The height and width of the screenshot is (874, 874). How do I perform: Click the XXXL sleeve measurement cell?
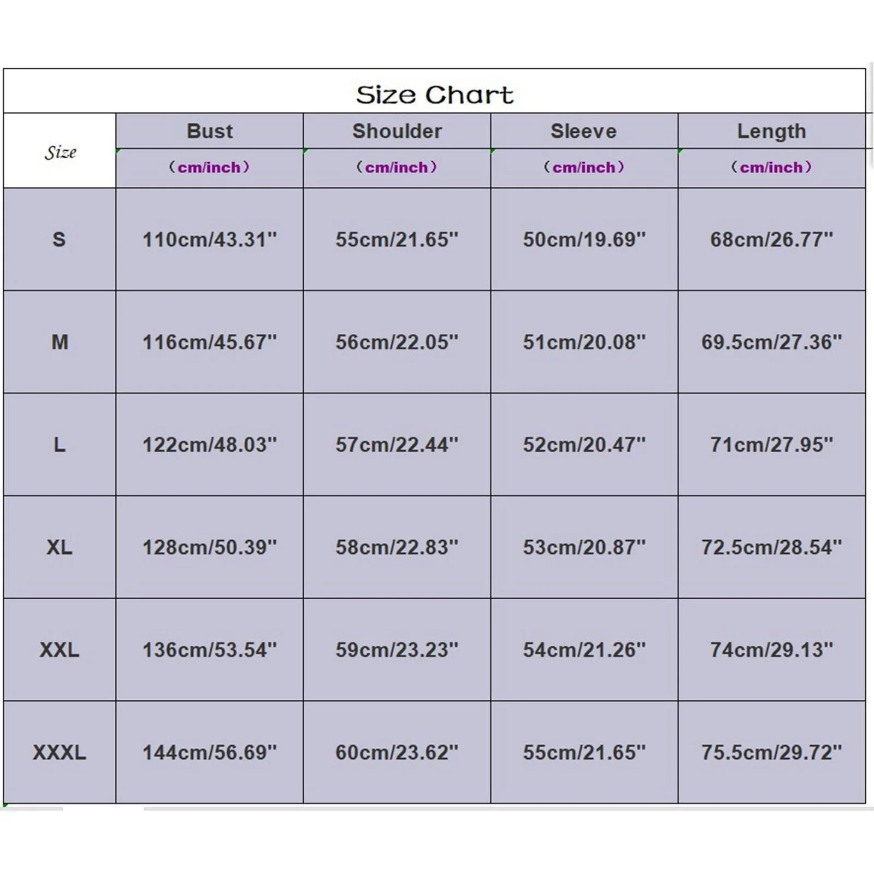pos(584,752)
